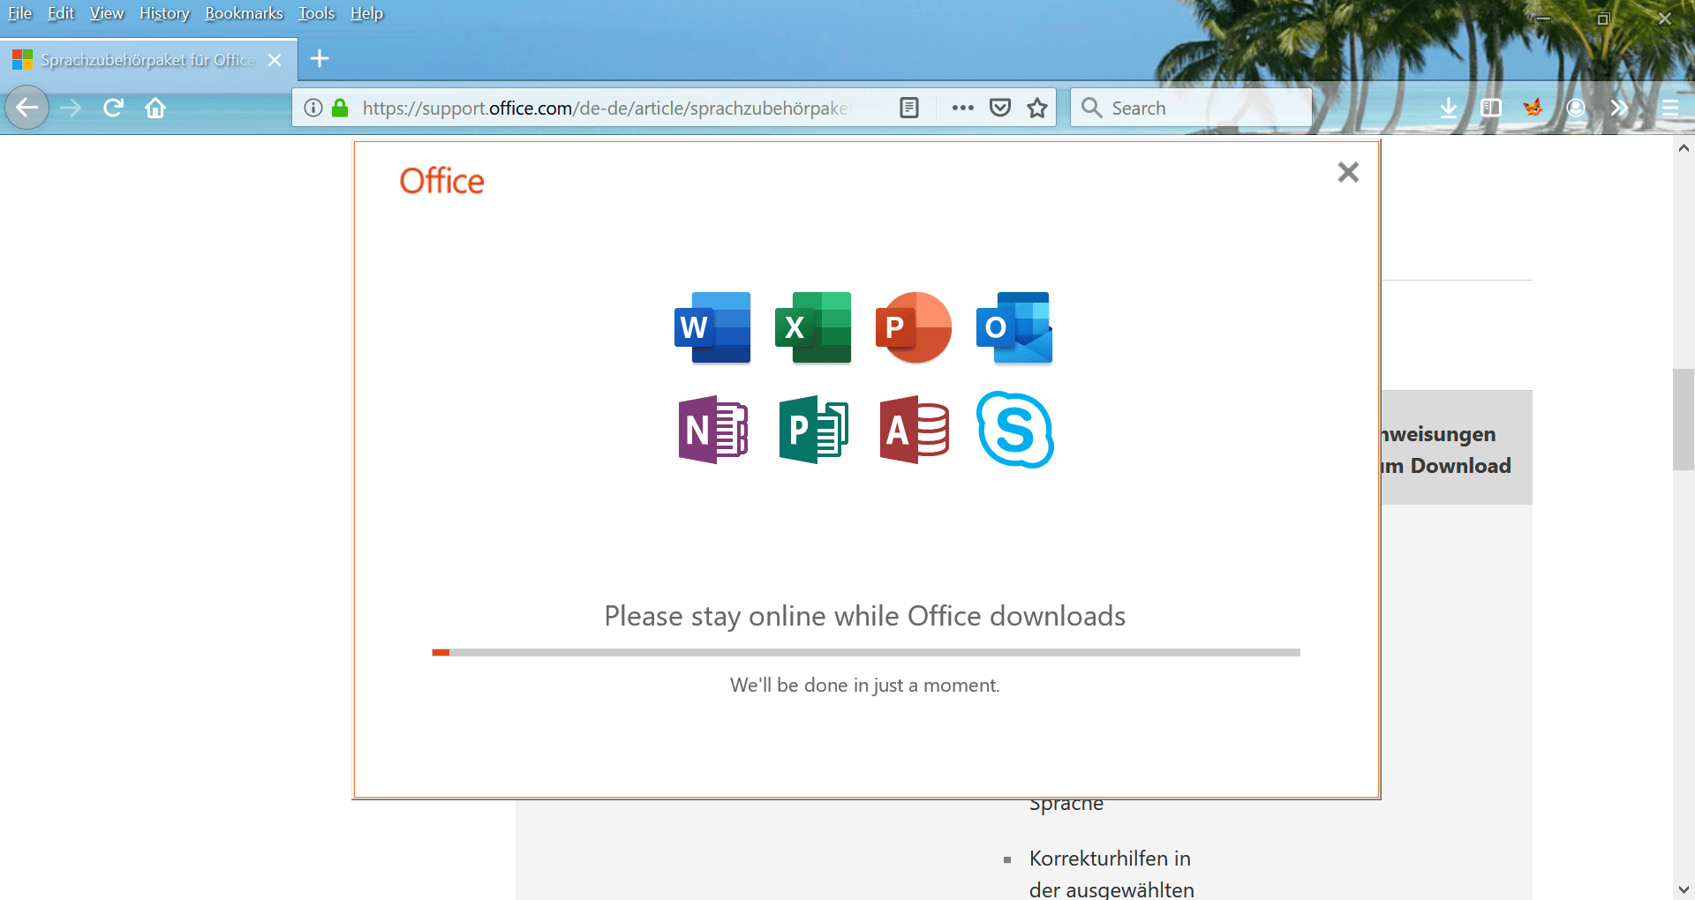
Task: Reload the current page
Action: 113,108
